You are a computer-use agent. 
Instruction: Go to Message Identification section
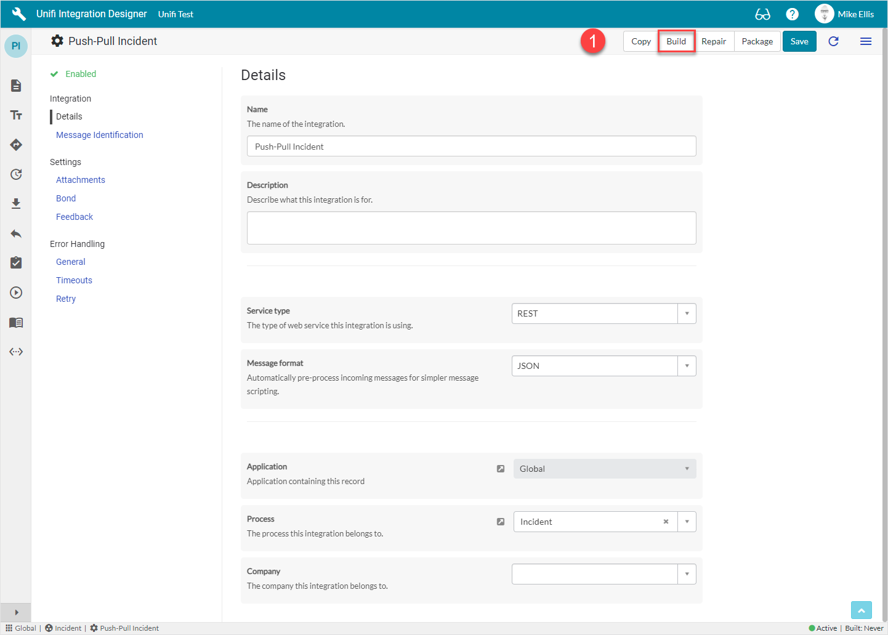[99, 135]
